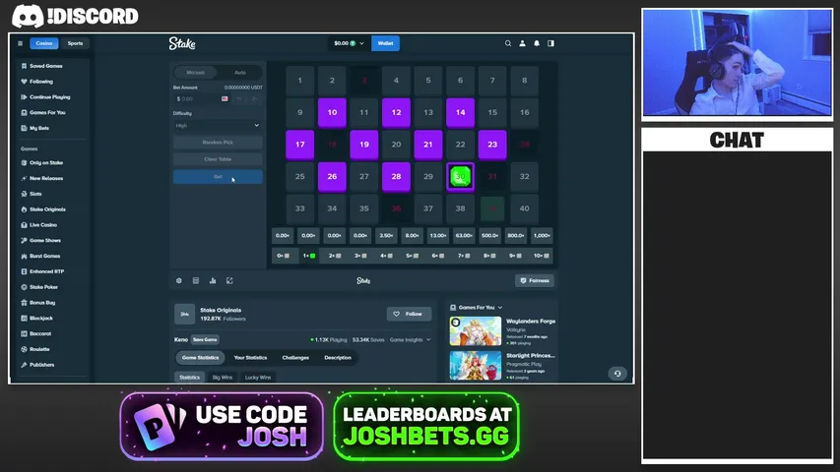Open the Difficulty High dropdown
This screenshot has height=472, width=840.
(x=218, y=125)
